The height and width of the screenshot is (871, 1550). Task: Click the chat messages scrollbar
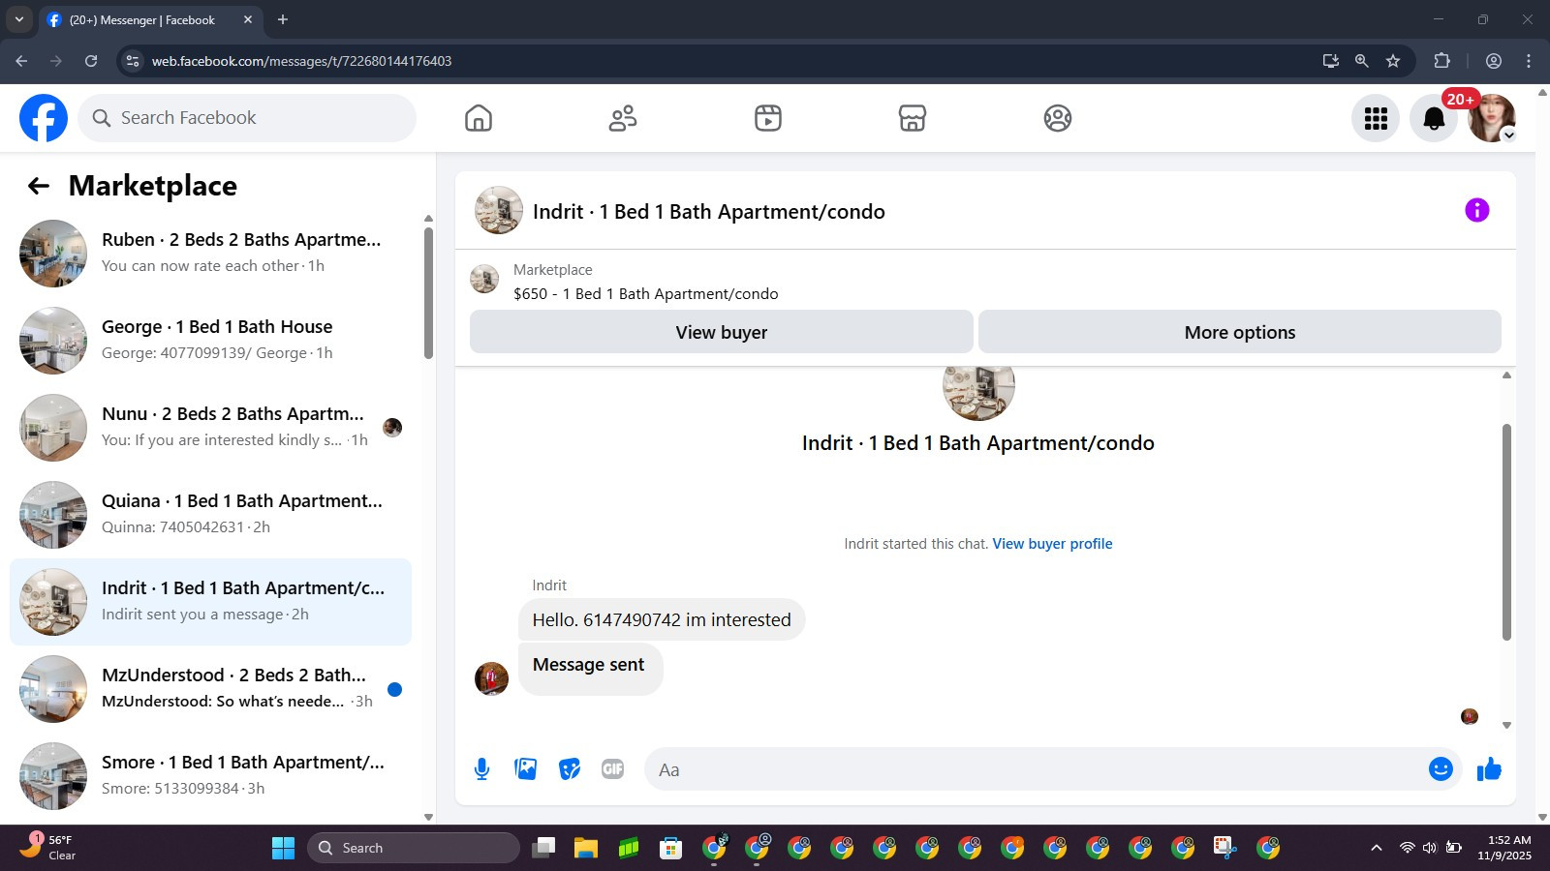point(1506,531)
